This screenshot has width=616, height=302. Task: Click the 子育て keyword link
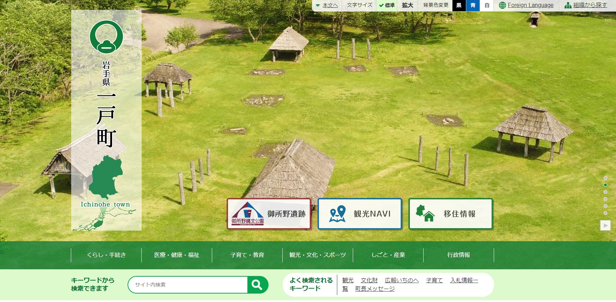434,280
